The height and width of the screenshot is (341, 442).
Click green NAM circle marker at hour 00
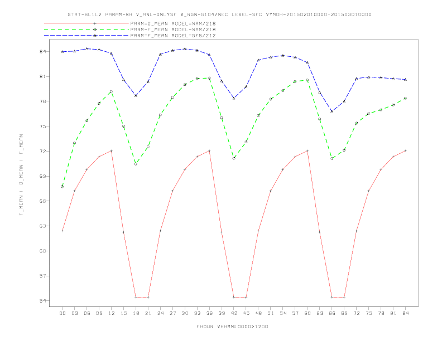63,187
